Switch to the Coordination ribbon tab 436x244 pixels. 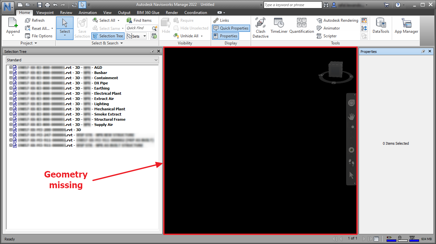tap(196, 13)
